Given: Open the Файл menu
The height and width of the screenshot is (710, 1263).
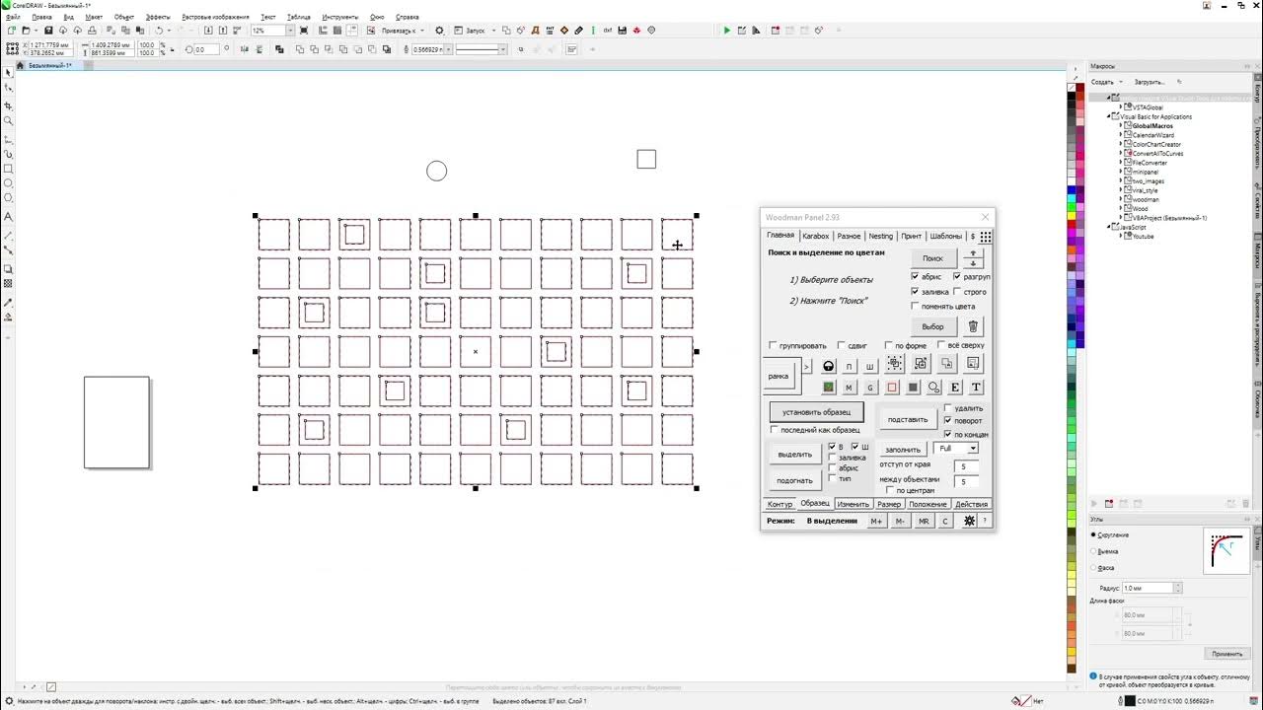Looking at the screenshot, I should tap(13, 17).
